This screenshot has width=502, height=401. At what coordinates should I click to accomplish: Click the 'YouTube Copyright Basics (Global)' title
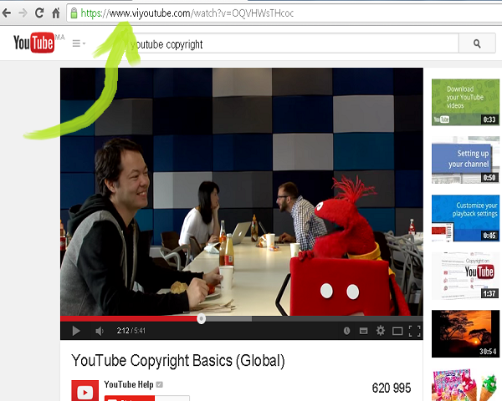[178, 361]
